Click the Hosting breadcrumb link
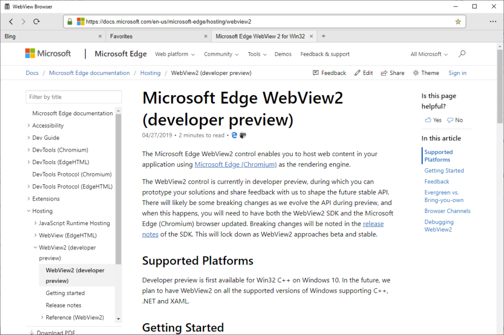 point(151,73)
